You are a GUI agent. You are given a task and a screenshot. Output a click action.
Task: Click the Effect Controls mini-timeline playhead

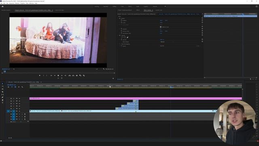(243, 14)
